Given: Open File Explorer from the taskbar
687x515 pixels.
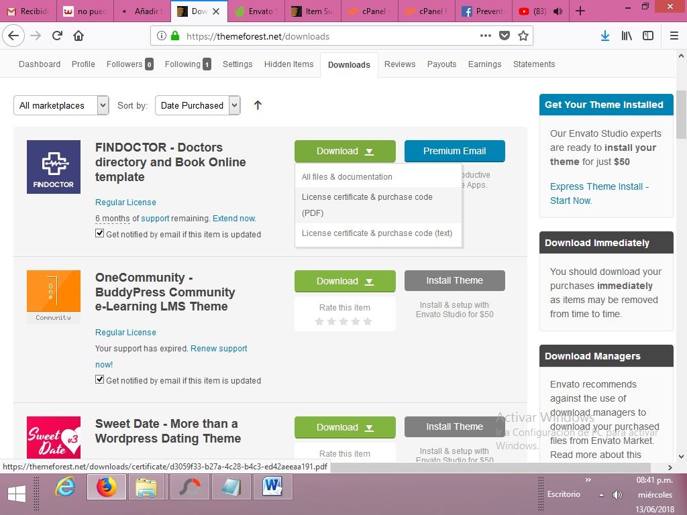Looking at the screenshot, I should (146, 488).
